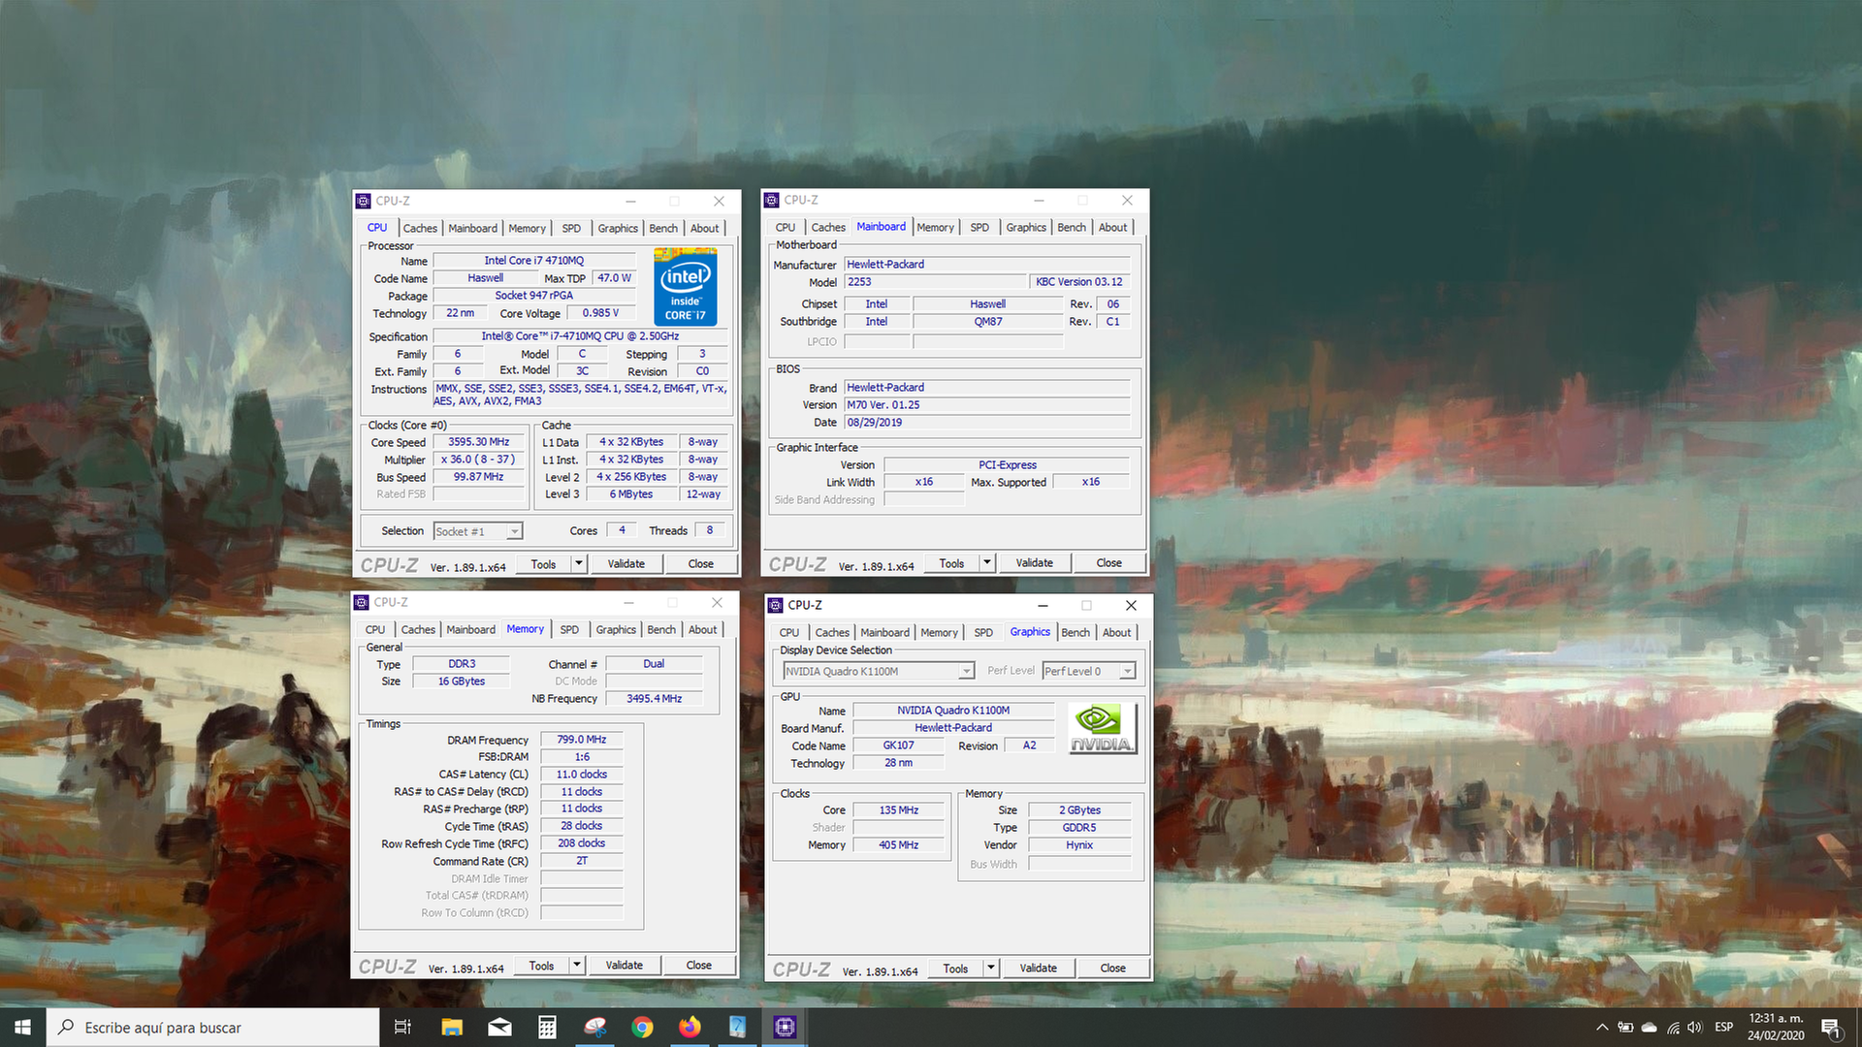Viewport: 1862px width, 1047px height.
Task: Click the 'Intel Core i7 4710MQ' name field
Action: click(533, 260)
